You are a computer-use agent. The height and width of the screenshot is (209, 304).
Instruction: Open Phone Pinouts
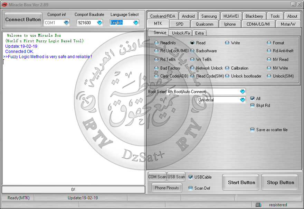point(167,188)
